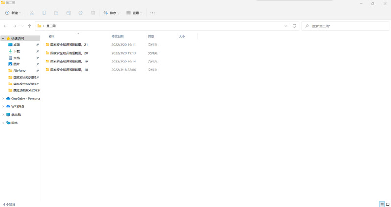Open FileRecv folder in the sidebar
Screen dimensions: 391x207
pos(20,71)
